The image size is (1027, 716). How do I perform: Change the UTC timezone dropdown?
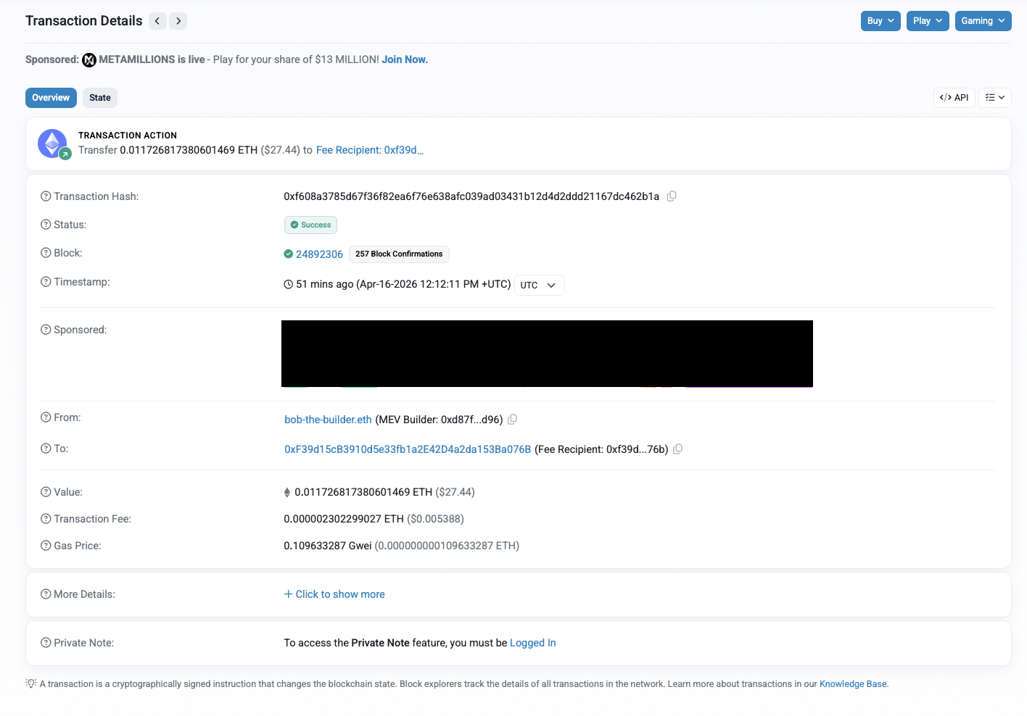click(539, 285)
